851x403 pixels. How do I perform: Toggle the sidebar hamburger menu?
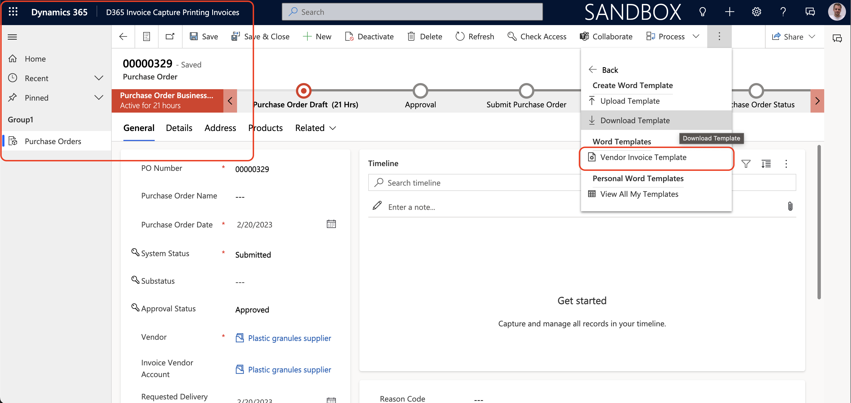(12, 37)
